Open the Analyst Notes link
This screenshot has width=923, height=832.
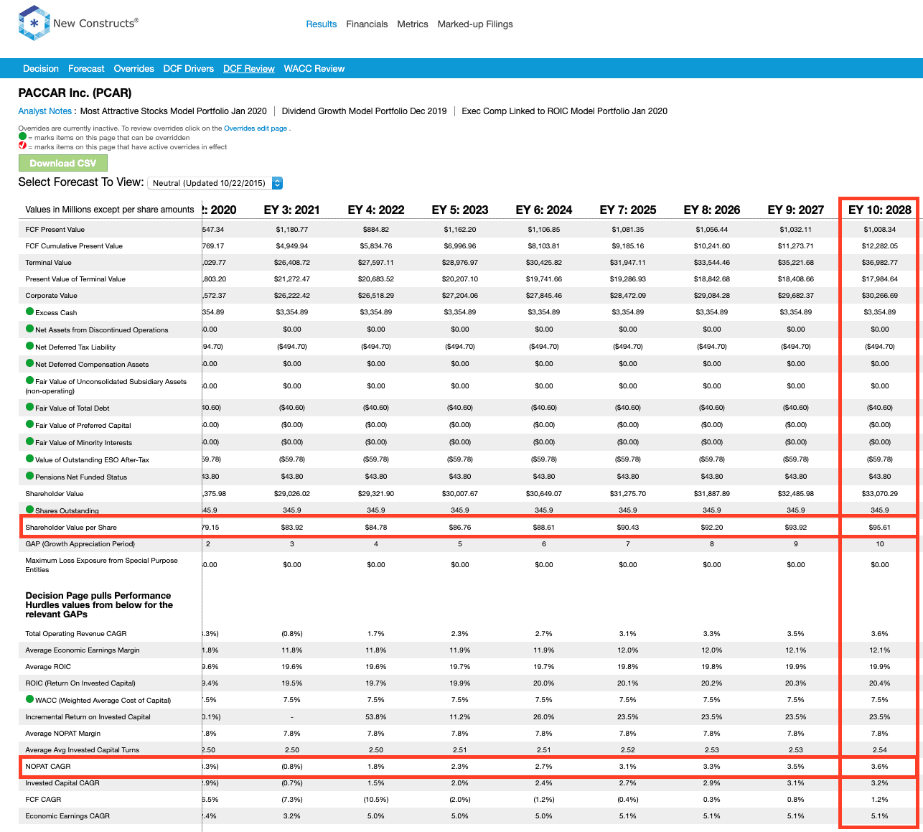45,111
